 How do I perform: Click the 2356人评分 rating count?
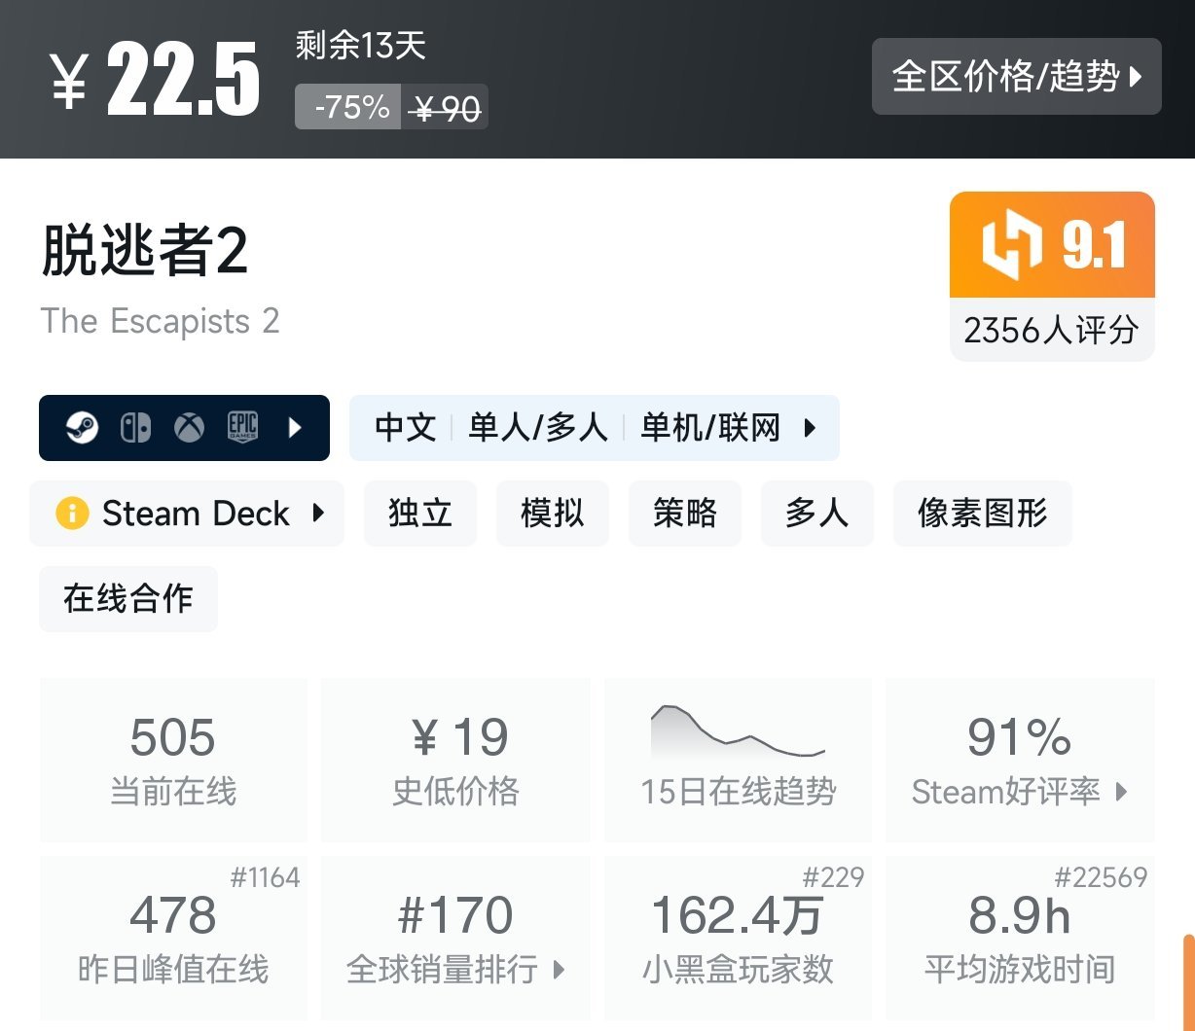pos(1051,331)
